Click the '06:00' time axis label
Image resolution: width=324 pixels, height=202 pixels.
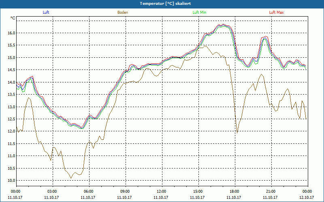pos(89,191)
